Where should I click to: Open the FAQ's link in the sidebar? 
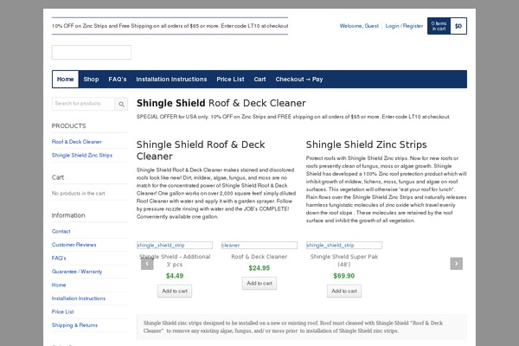[x=59, y=259]
